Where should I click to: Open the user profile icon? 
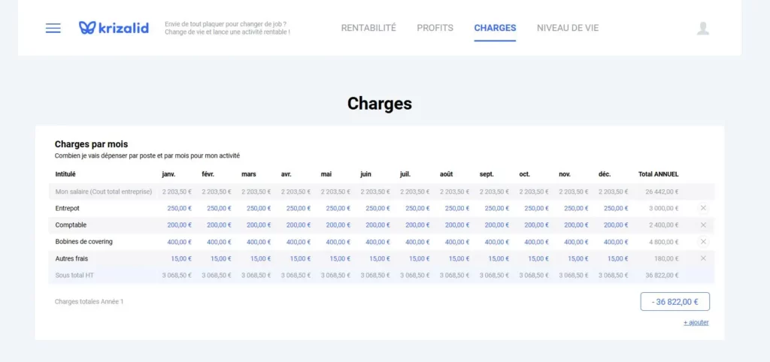tap(702, 29)
